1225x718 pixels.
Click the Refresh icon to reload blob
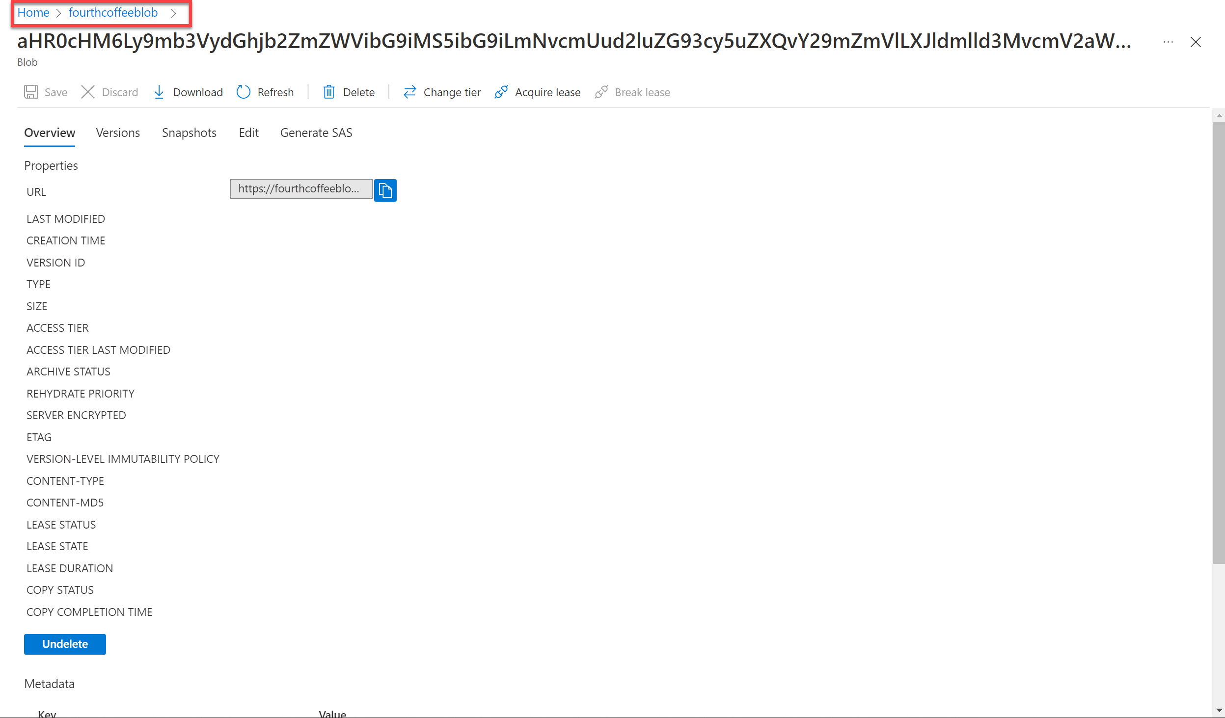(x=244, y=91)
